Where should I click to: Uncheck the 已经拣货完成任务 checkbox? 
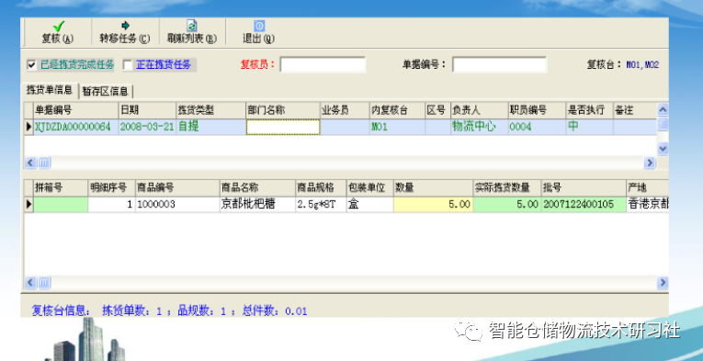(31, 65)
